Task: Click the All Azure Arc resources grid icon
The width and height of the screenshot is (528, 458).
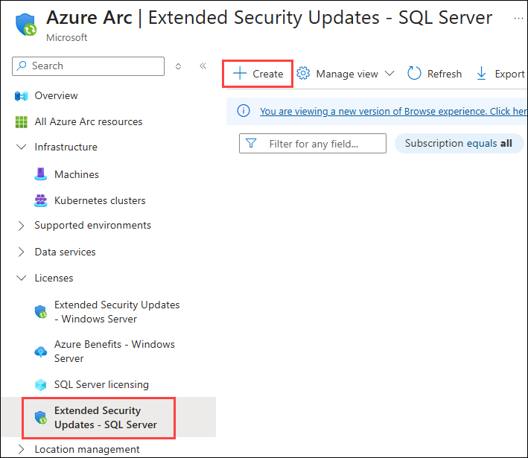Action: click(x=21, y=122)
